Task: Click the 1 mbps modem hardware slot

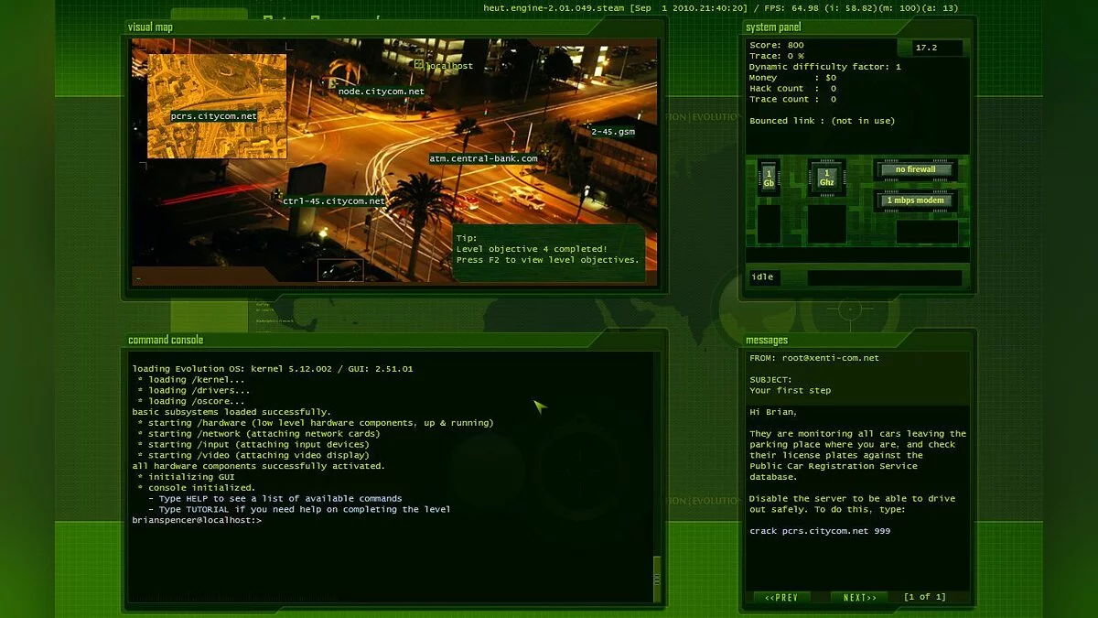Action: pyautogui.click(x=915, y=201)
